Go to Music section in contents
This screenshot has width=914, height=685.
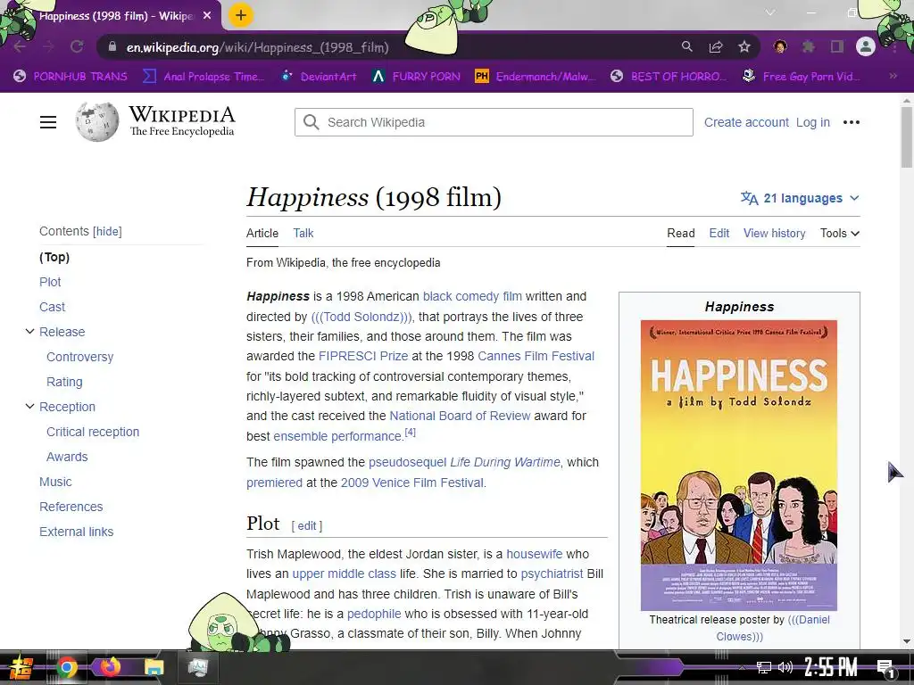pyautogui.click(x=55, y=483)
